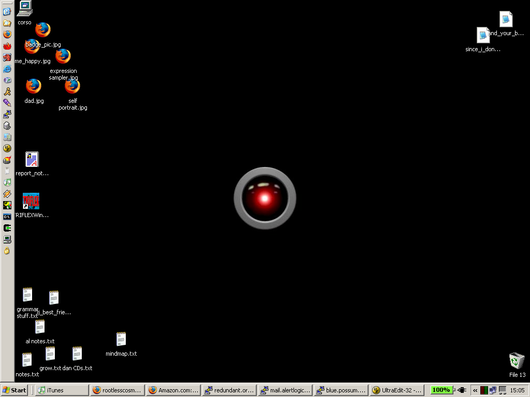Screen dimensions: 530x397
Task: Select the corso computer desktop icon
Action: click(24, 9)
